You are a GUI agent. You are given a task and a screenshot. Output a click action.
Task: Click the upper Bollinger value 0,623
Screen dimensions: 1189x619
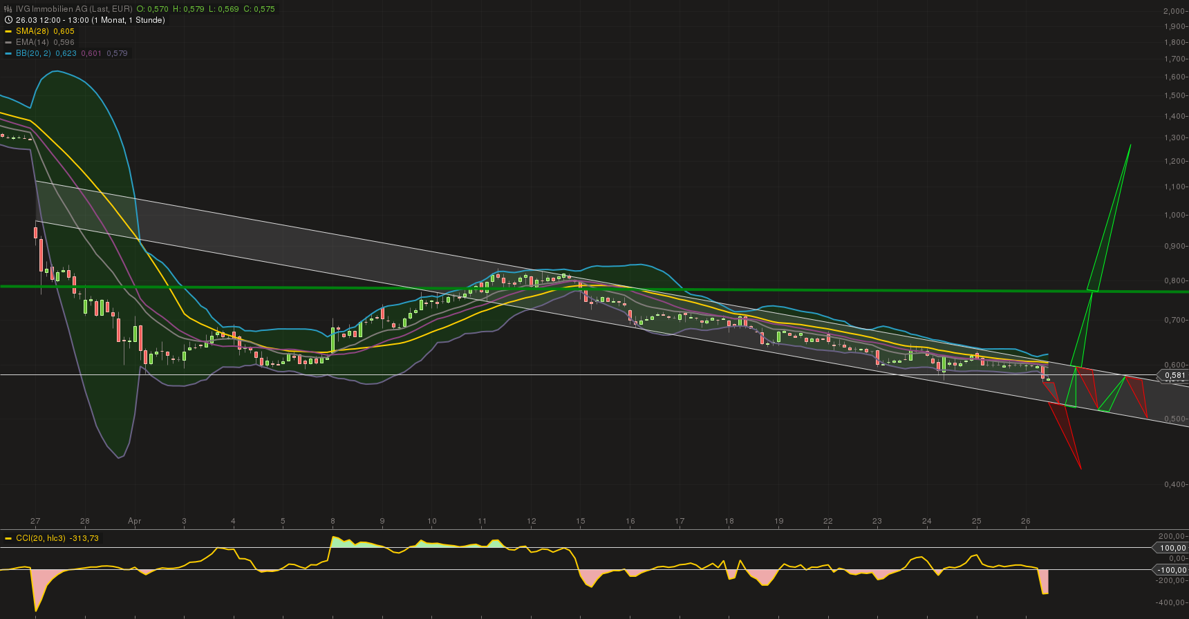[x=66, y=53]
